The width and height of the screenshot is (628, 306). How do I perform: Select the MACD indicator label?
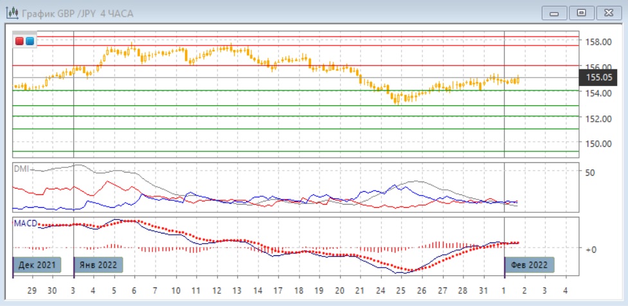(25, 223)
